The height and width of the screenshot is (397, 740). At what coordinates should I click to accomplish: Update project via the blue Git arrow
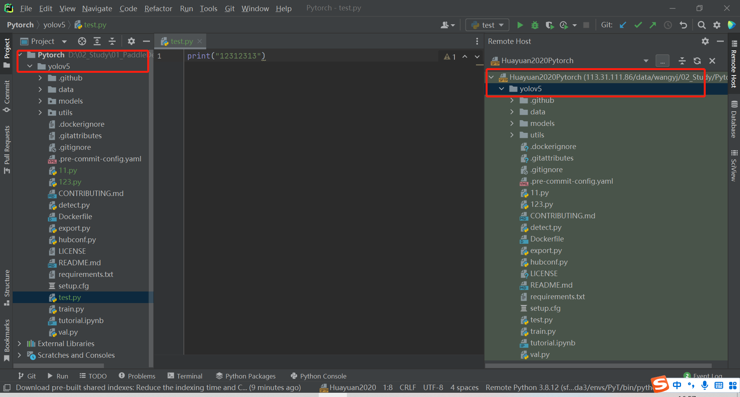pyautogui.click(x=623, y=25)
